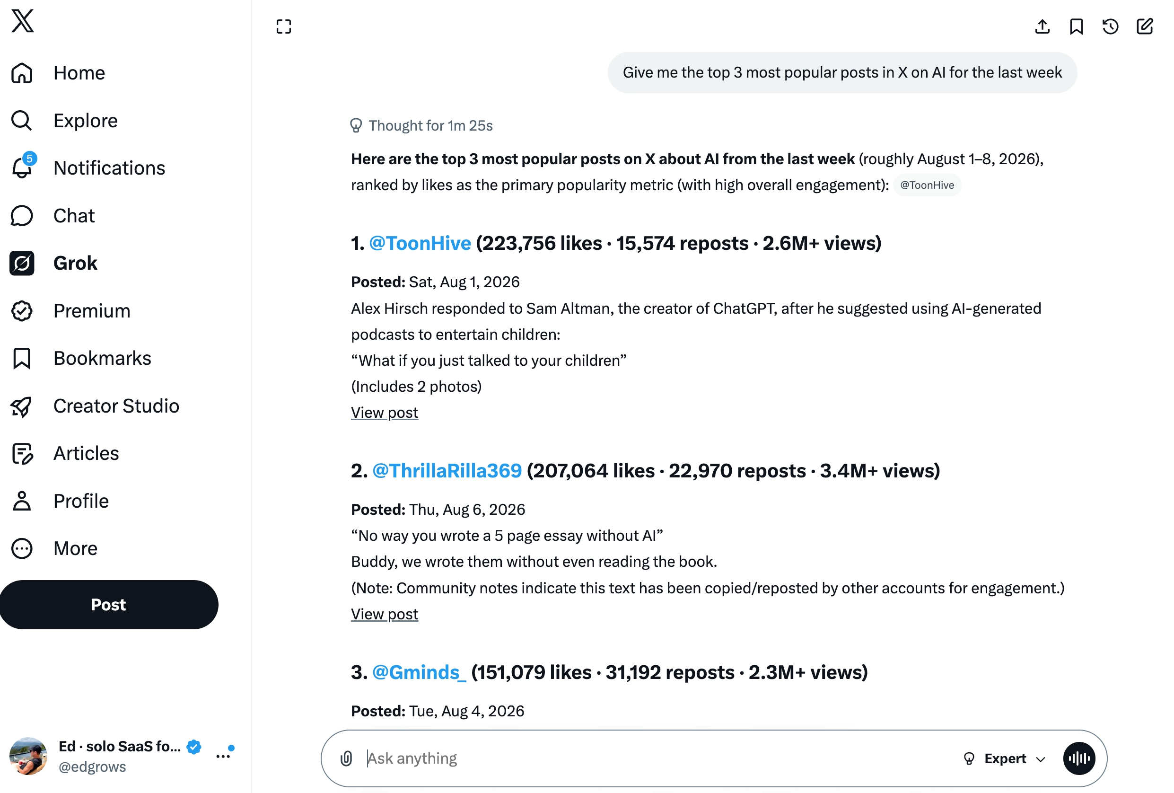The image size is (1174, 793).
Task: Start a new Grok chat
Action: point(1145,27)
